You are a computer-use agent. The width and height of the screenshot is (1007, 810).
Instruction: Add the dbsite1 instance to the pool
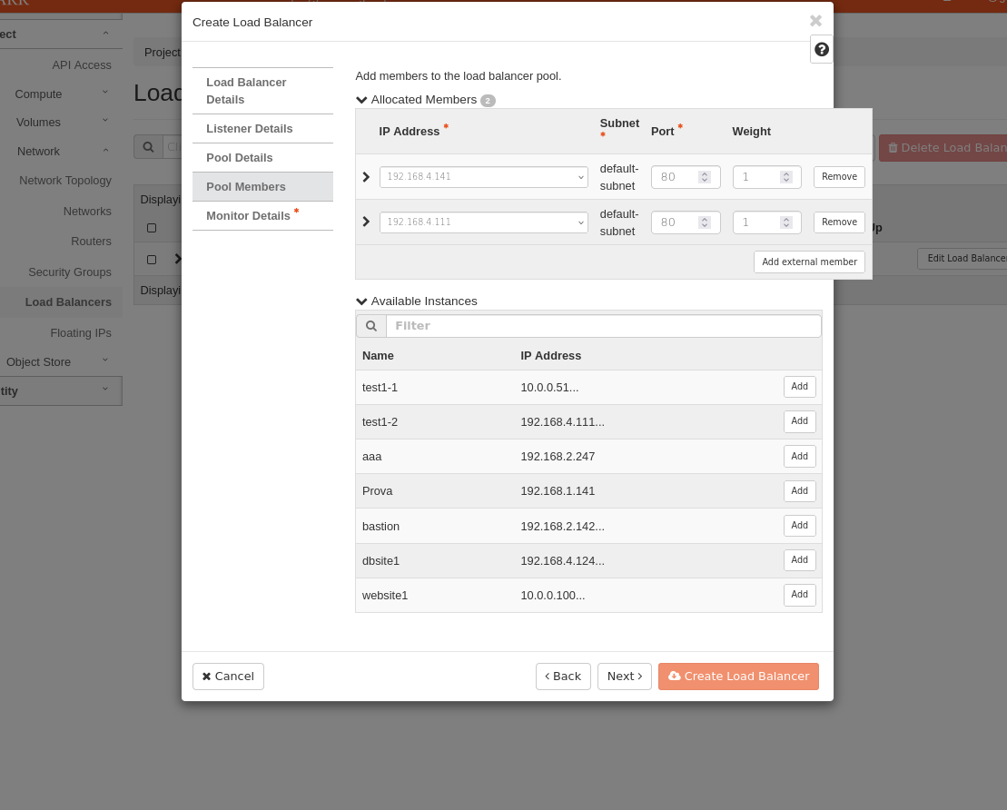799,560
